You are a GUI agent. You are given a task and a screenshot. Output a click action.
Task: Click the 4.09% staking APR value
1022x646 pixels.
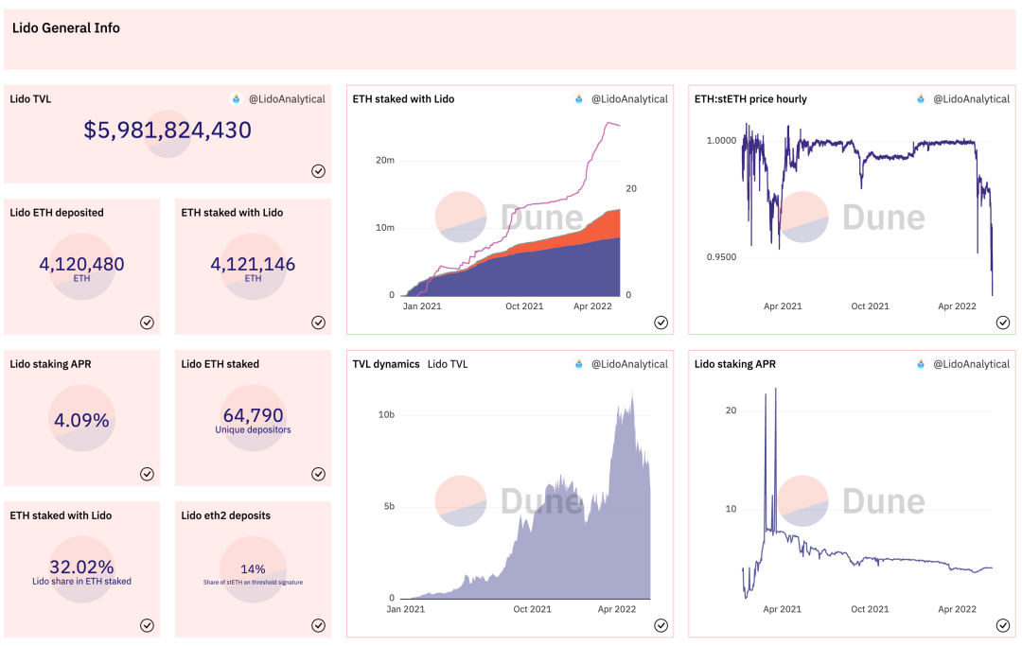pos(81,420)
